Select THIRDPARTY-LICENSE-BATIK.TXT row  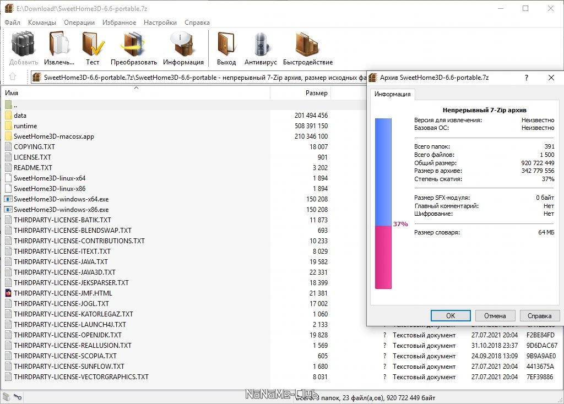click(183, 220)
